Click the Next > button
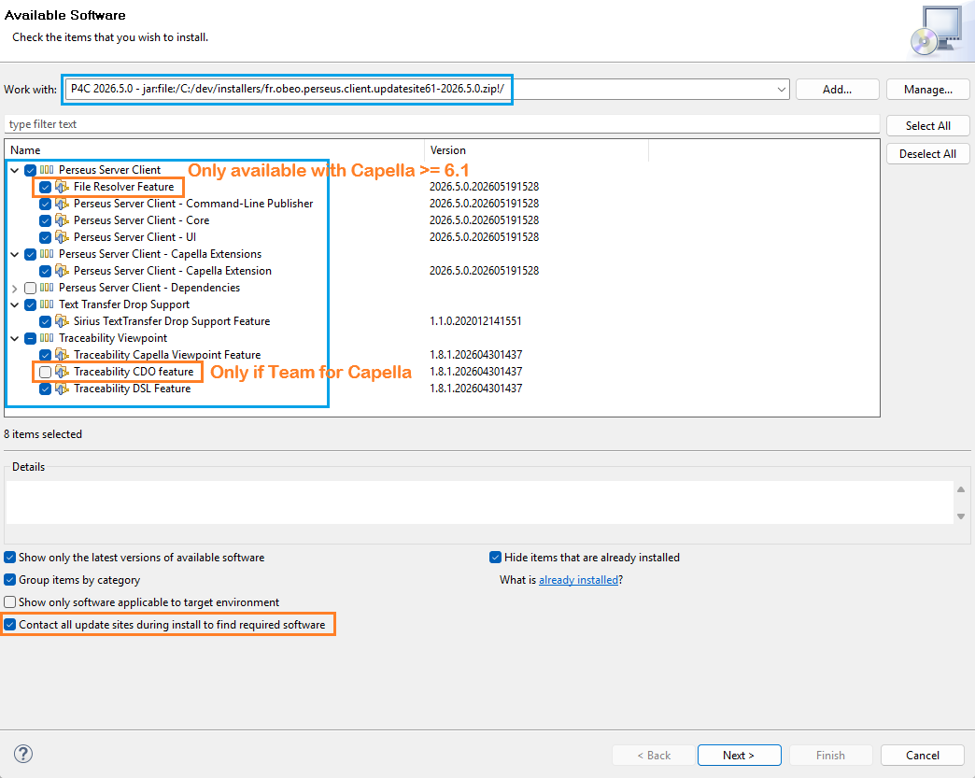Image resolution: width=975 pixels, height=778 pixels. 739,755
